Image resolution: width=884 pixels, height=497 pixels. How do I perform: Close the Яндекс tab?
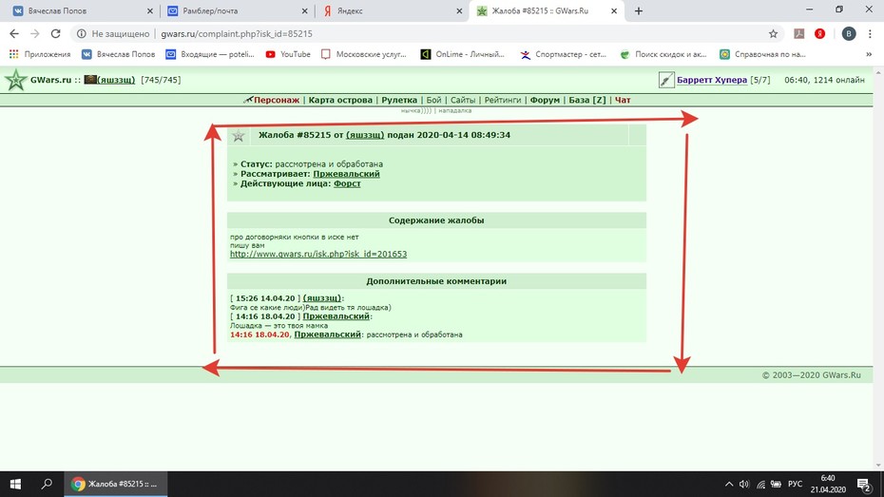click(459, 10)
